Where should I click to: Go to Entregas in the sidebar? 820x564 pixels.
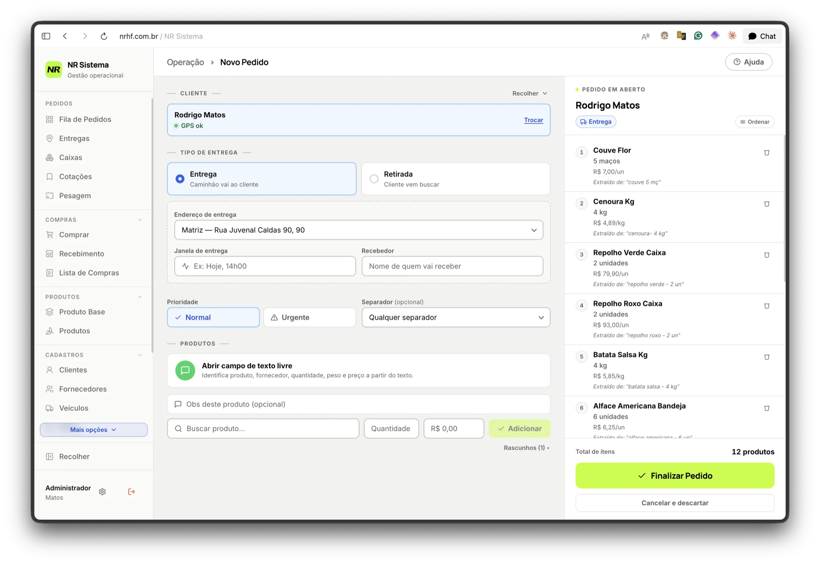pos(74,139)
